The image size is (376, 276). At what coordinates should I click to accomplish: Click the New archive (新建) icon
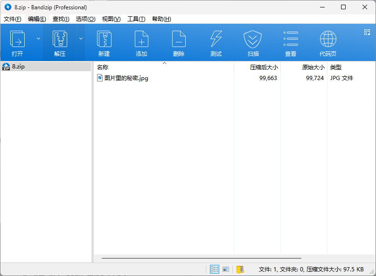pos(104,39)
